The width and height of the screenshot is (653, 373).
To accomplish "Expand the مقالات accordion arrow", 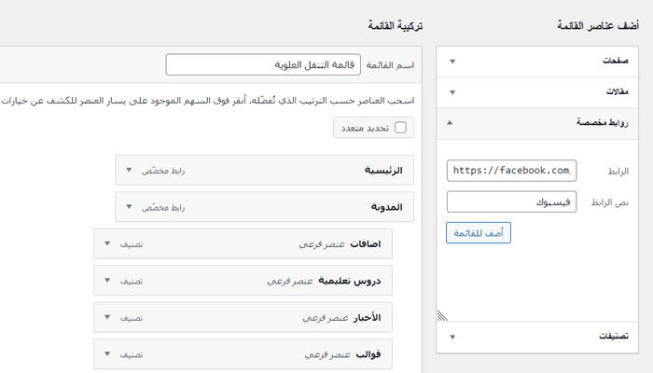I will click(x=452, y=92).
